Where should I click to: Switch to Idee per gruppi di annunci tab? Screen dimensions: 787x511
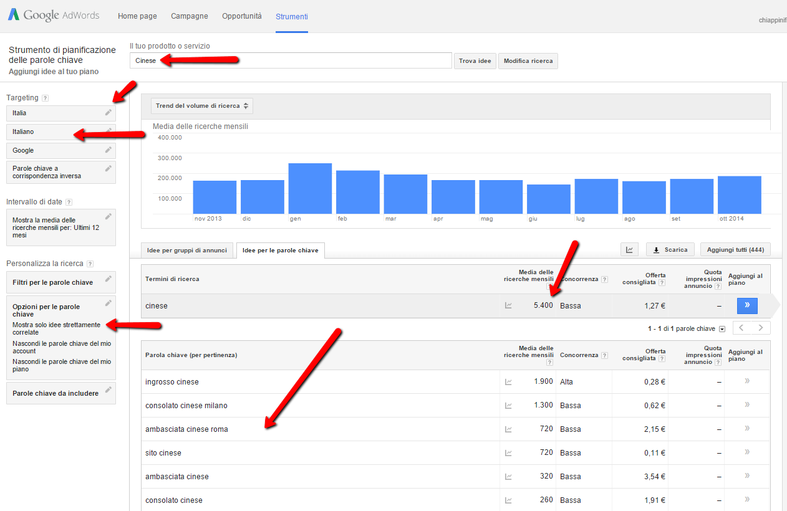188,251
